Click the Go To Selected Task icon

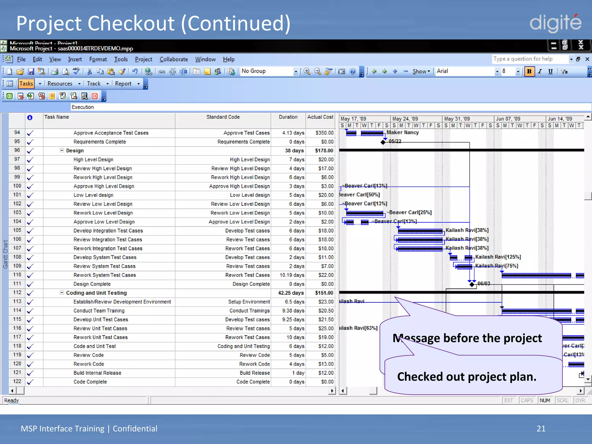pyautogui.click(x=328, y=71)
